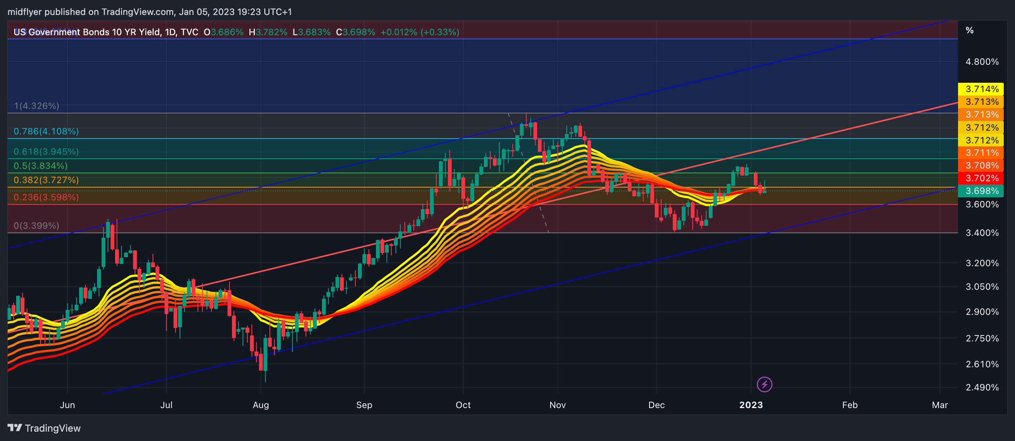Click the Sep label on time axis
The height and width of the screenshot is (441, 1015).
[364, 405]
